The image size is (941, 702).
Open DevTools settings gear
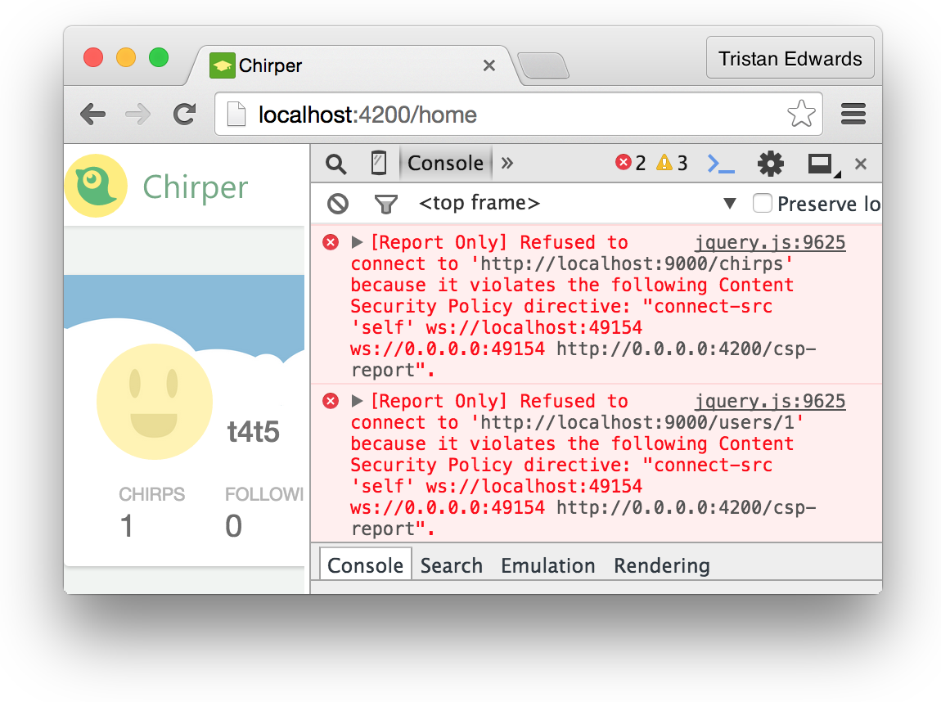click(770, 164)
